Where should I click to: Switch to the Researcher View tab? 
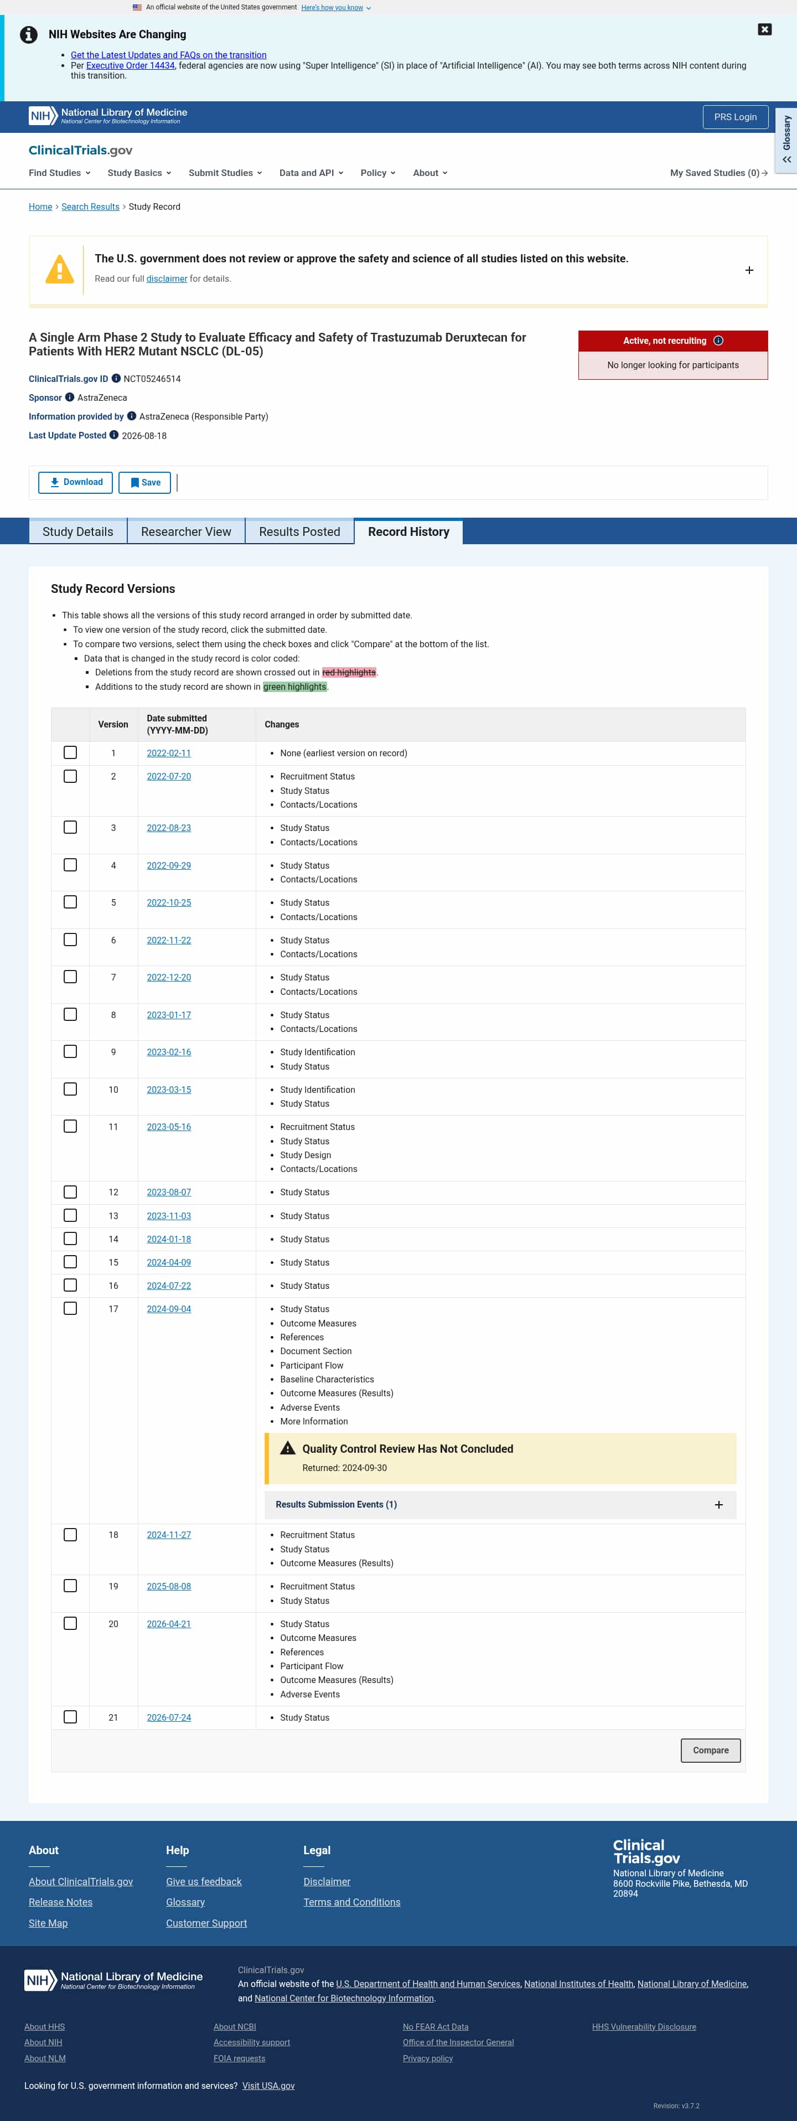pos(186,532)
